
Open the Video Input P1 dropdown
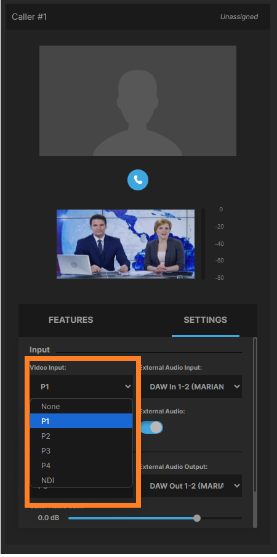[81, 386]
